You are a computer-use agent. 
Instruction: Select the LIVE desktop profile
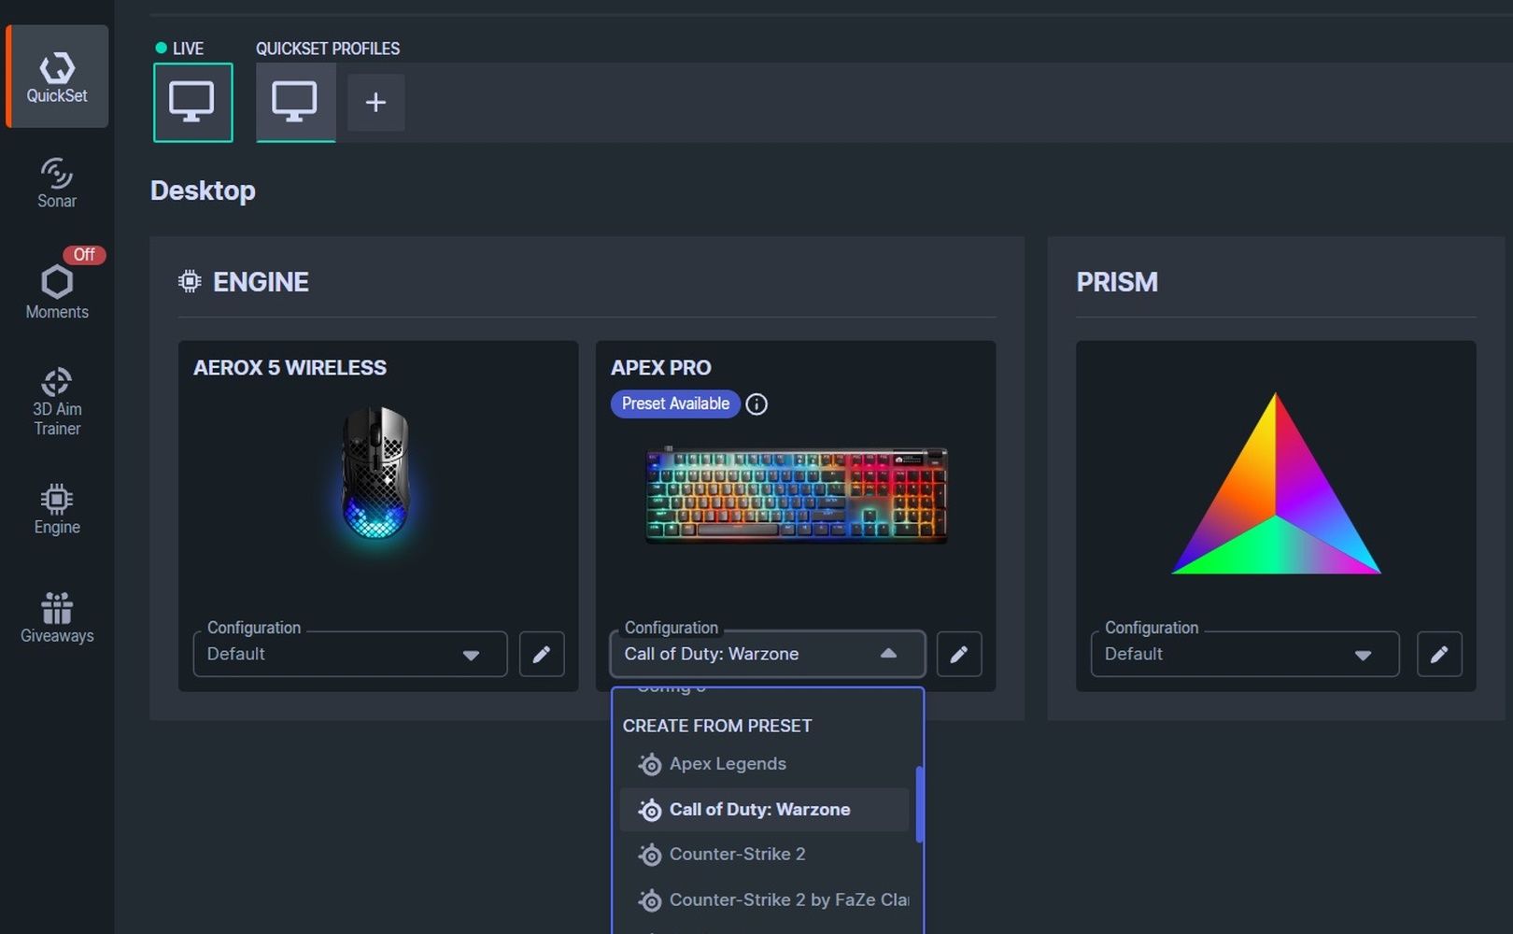(x=193, y=103)
